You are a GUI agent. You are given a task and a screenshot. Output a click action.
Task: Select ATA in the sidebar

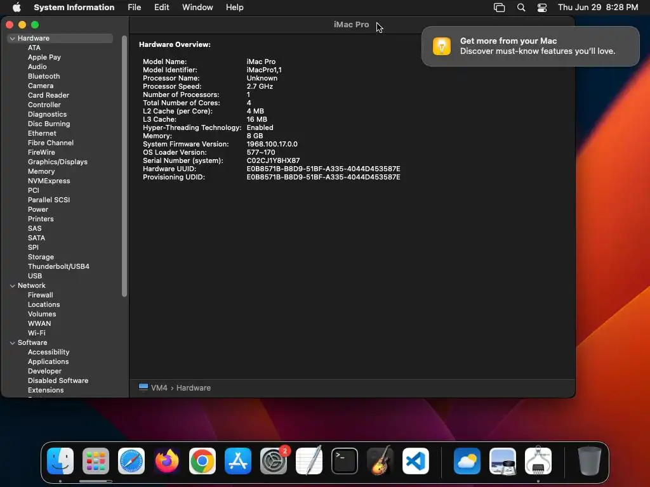pyautogui.click(x=34, y=48)
